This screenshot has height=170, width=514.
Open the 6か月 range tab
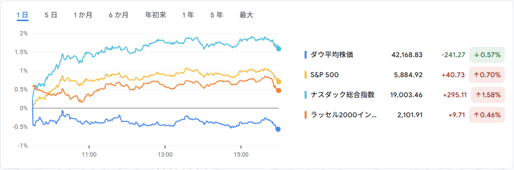(x=118, y=15)
